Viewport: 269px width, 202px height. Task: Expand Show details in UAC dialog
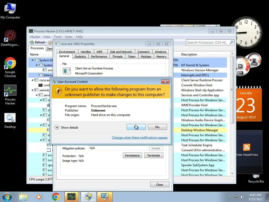[x=66, y=127]
